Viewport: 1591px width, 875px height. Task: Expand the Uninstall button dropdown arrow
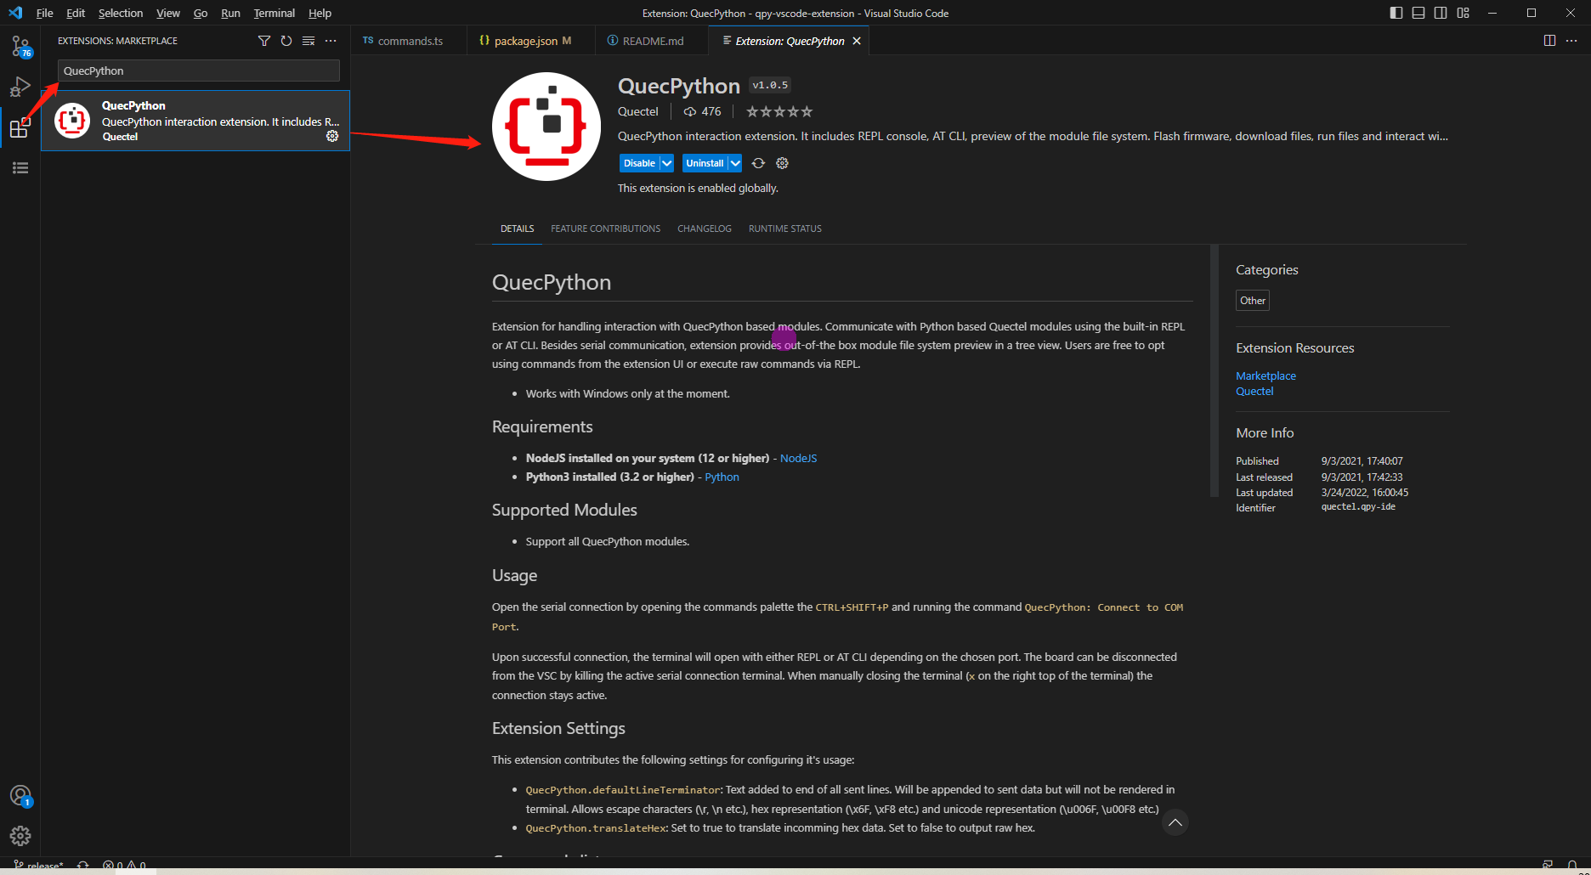(x=735, y=163)
